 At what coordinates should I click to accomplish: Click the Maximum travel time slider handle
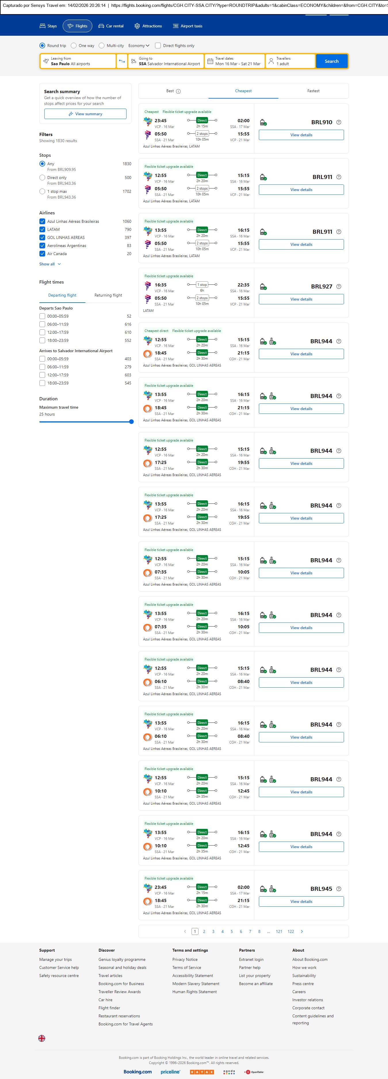click(131, 422)
